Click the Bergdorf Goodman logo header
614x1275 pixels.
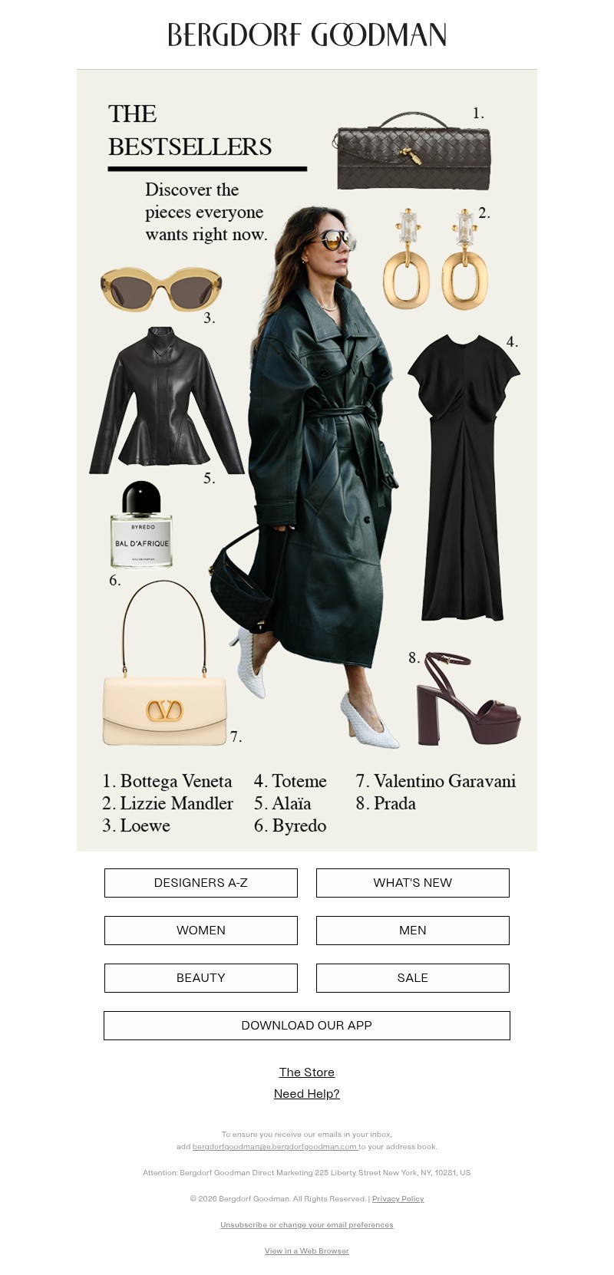pos(307,35)
